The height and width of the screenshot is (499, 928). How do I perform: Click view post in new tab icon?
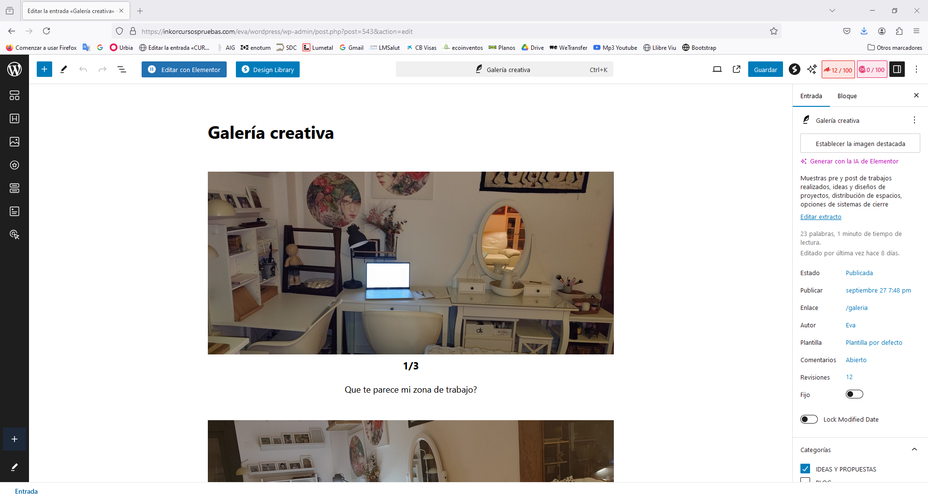coord(737,70)
